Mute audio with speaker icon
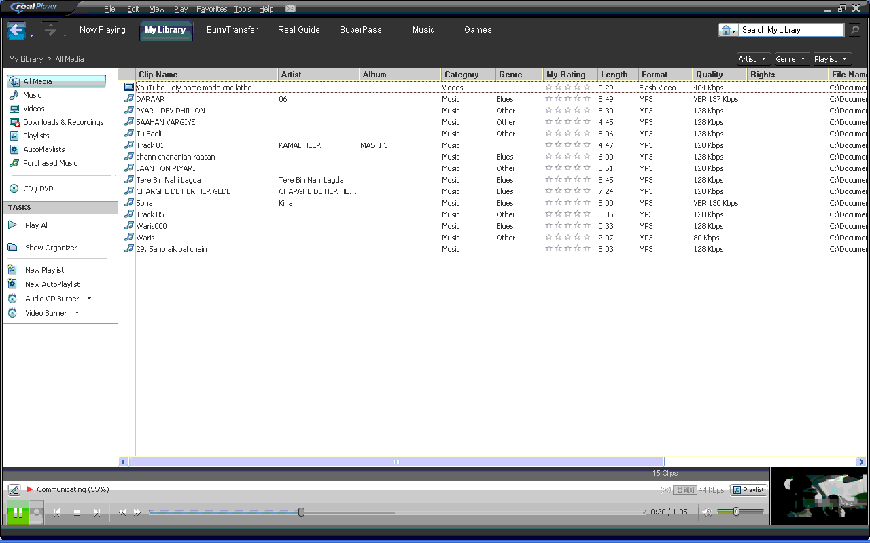The width and height of the screenshot is (870, 543). point(707,512)
